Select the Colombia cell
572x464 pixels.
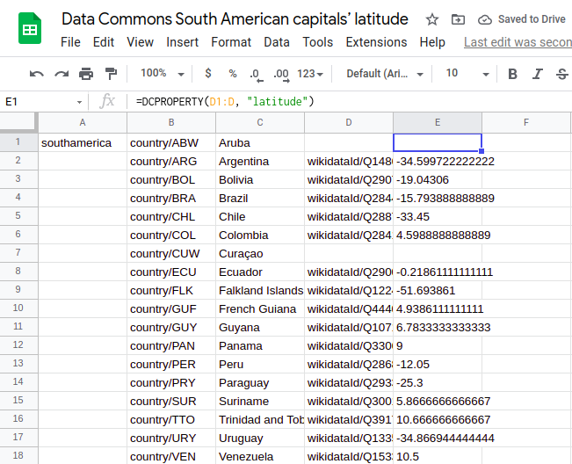click(x=260, y=235)
